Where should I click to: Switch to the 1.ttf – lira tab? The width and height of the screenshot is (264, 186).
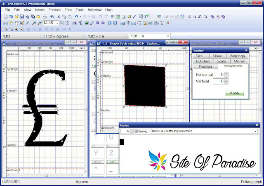pos(107,36)
